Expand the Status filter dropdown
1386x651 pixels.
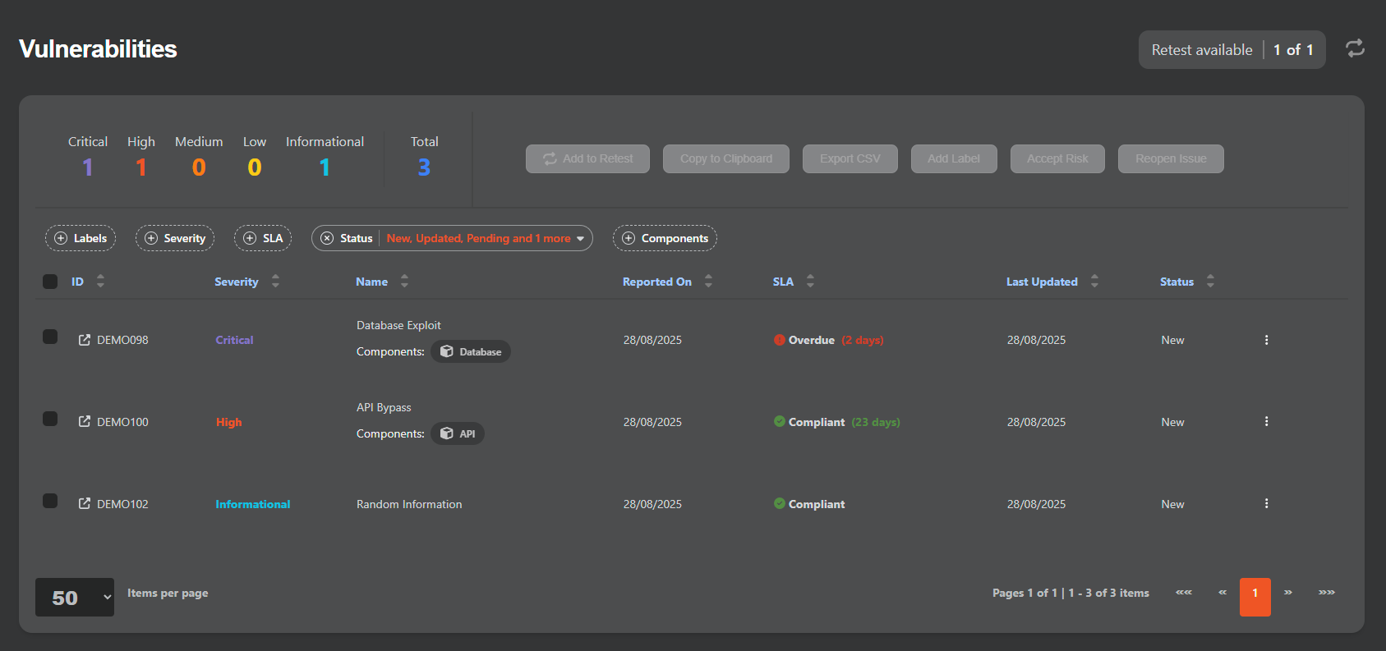580,239
